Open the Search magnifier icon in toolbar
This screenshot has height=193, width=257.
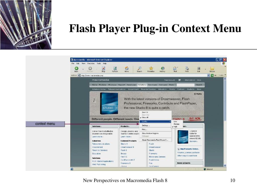139,68
